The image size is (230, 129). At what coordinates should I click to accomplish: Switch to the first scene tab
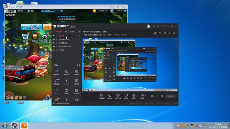59,32
